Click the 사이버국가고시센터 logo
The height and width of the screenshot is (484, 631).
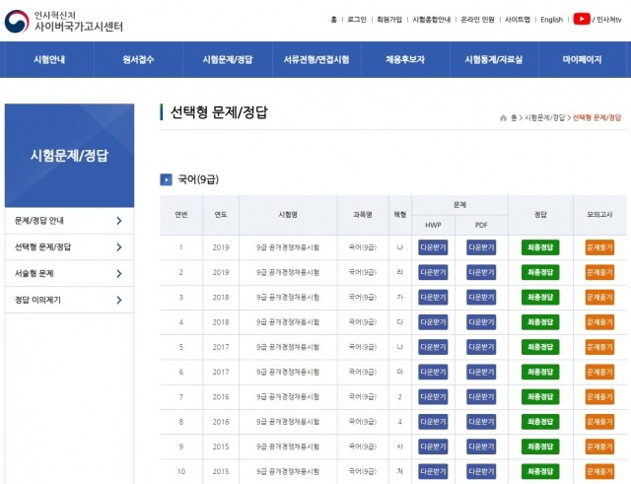point(64,20)
